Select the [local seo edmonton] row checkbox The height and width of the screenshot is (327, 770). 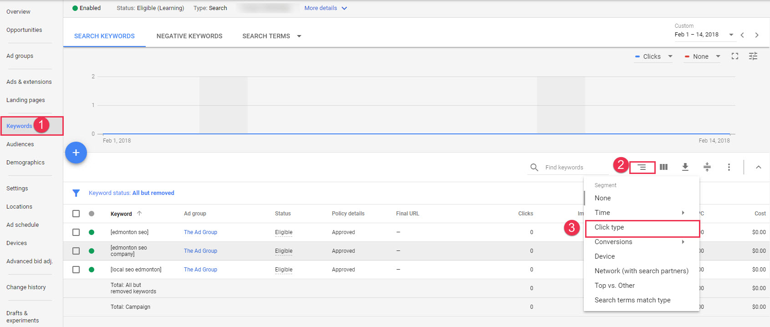click(76, 270)
